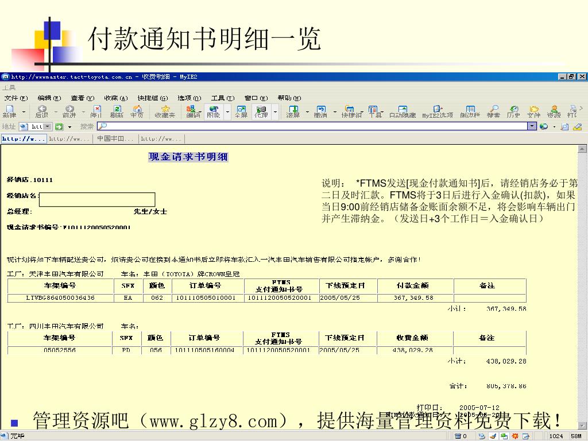Click the 搜索 magnifier toolbar icon

point(493,111)
